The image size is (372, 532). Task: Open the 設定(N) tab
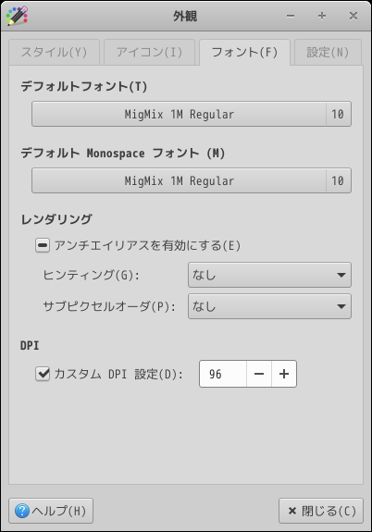pyautogui.click(x=328, y=52)
